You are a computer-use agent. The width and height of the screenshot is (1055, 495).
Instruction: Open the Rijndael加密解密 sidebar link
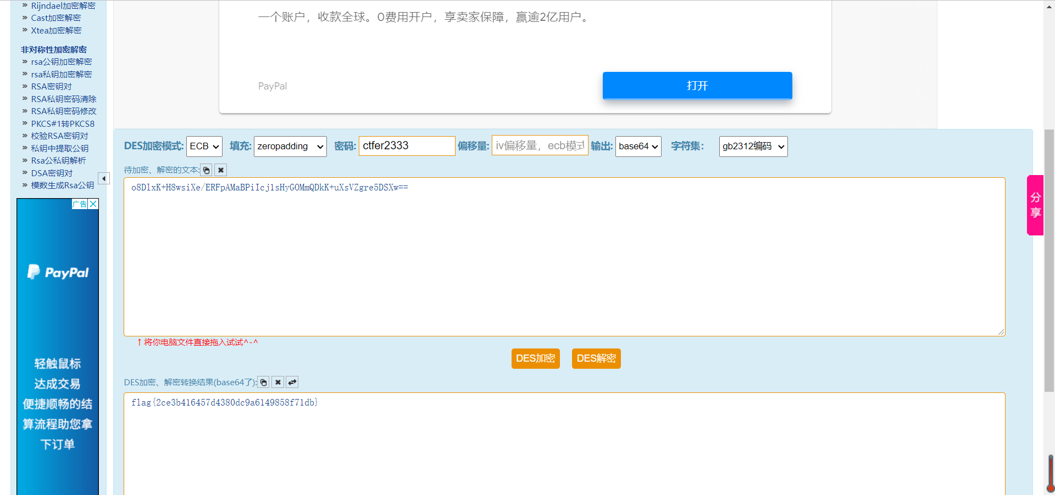(x=63, y=5)
